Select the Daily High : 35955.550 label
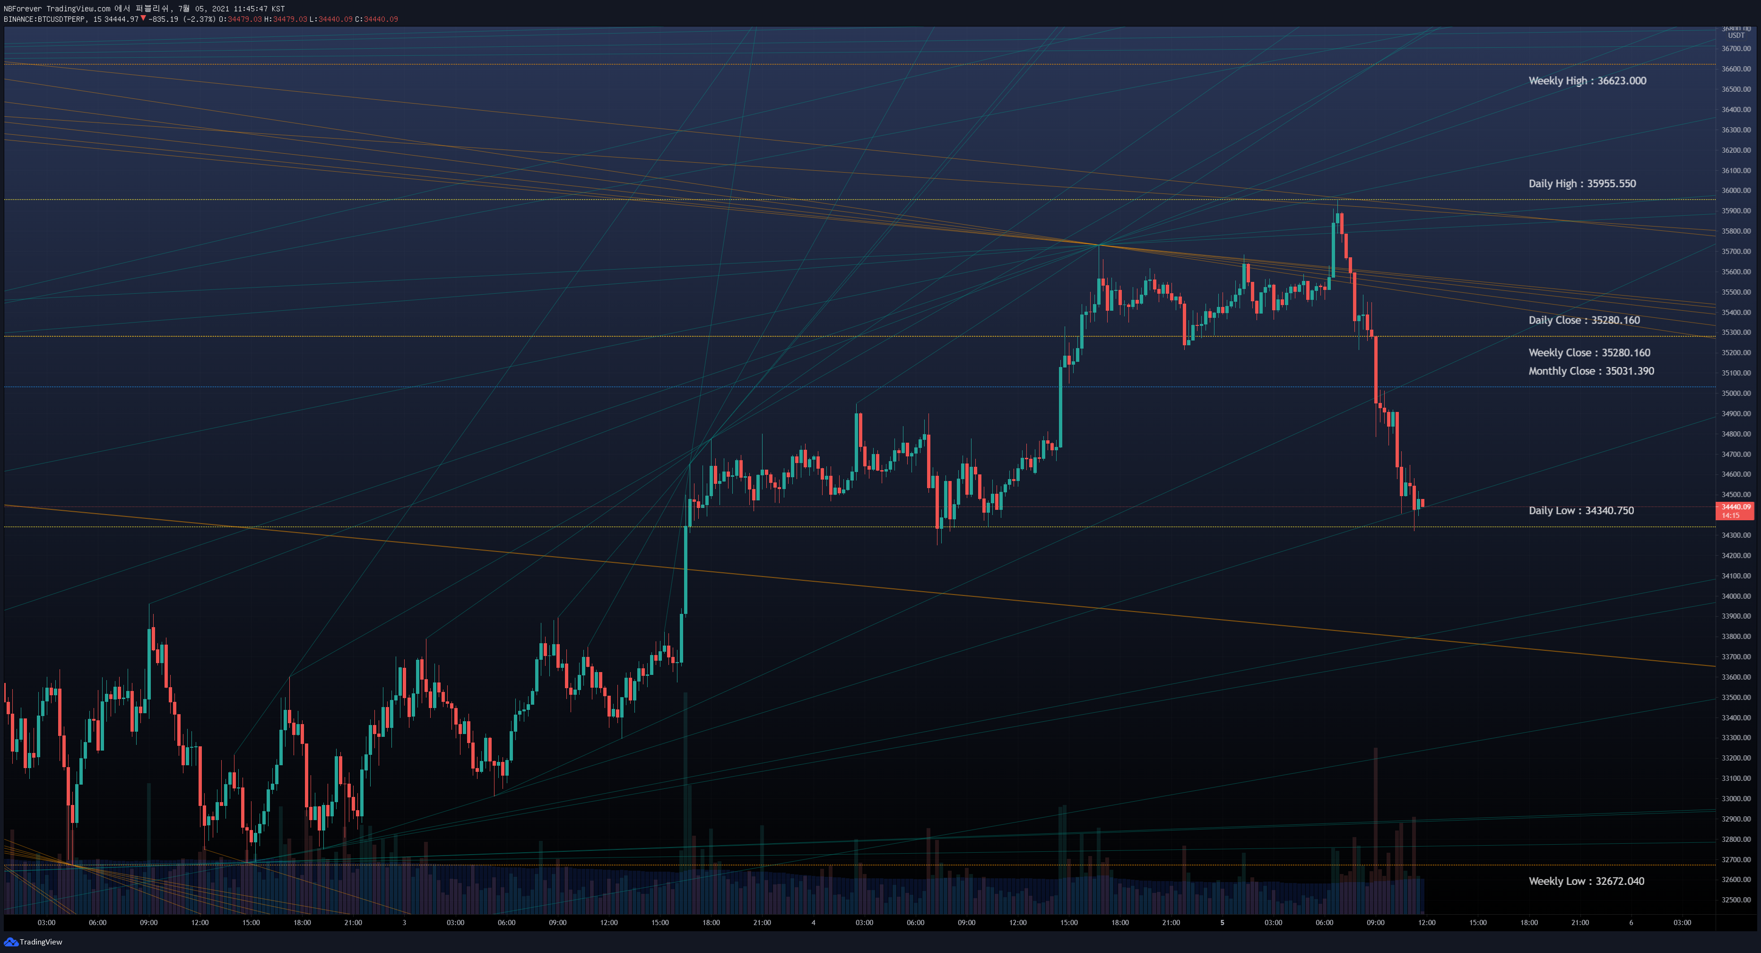 (1582, 184)
